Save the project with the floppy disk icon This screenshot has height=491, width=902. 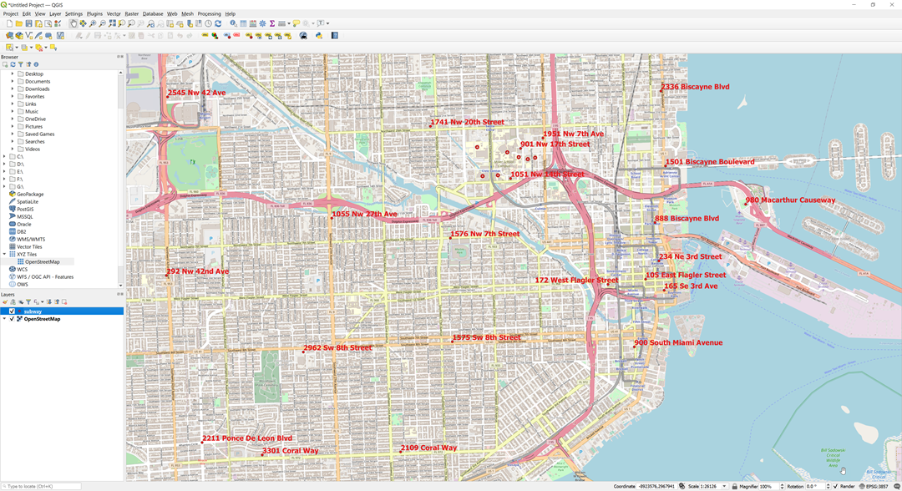pyautogui.click(x=28, y=23)
